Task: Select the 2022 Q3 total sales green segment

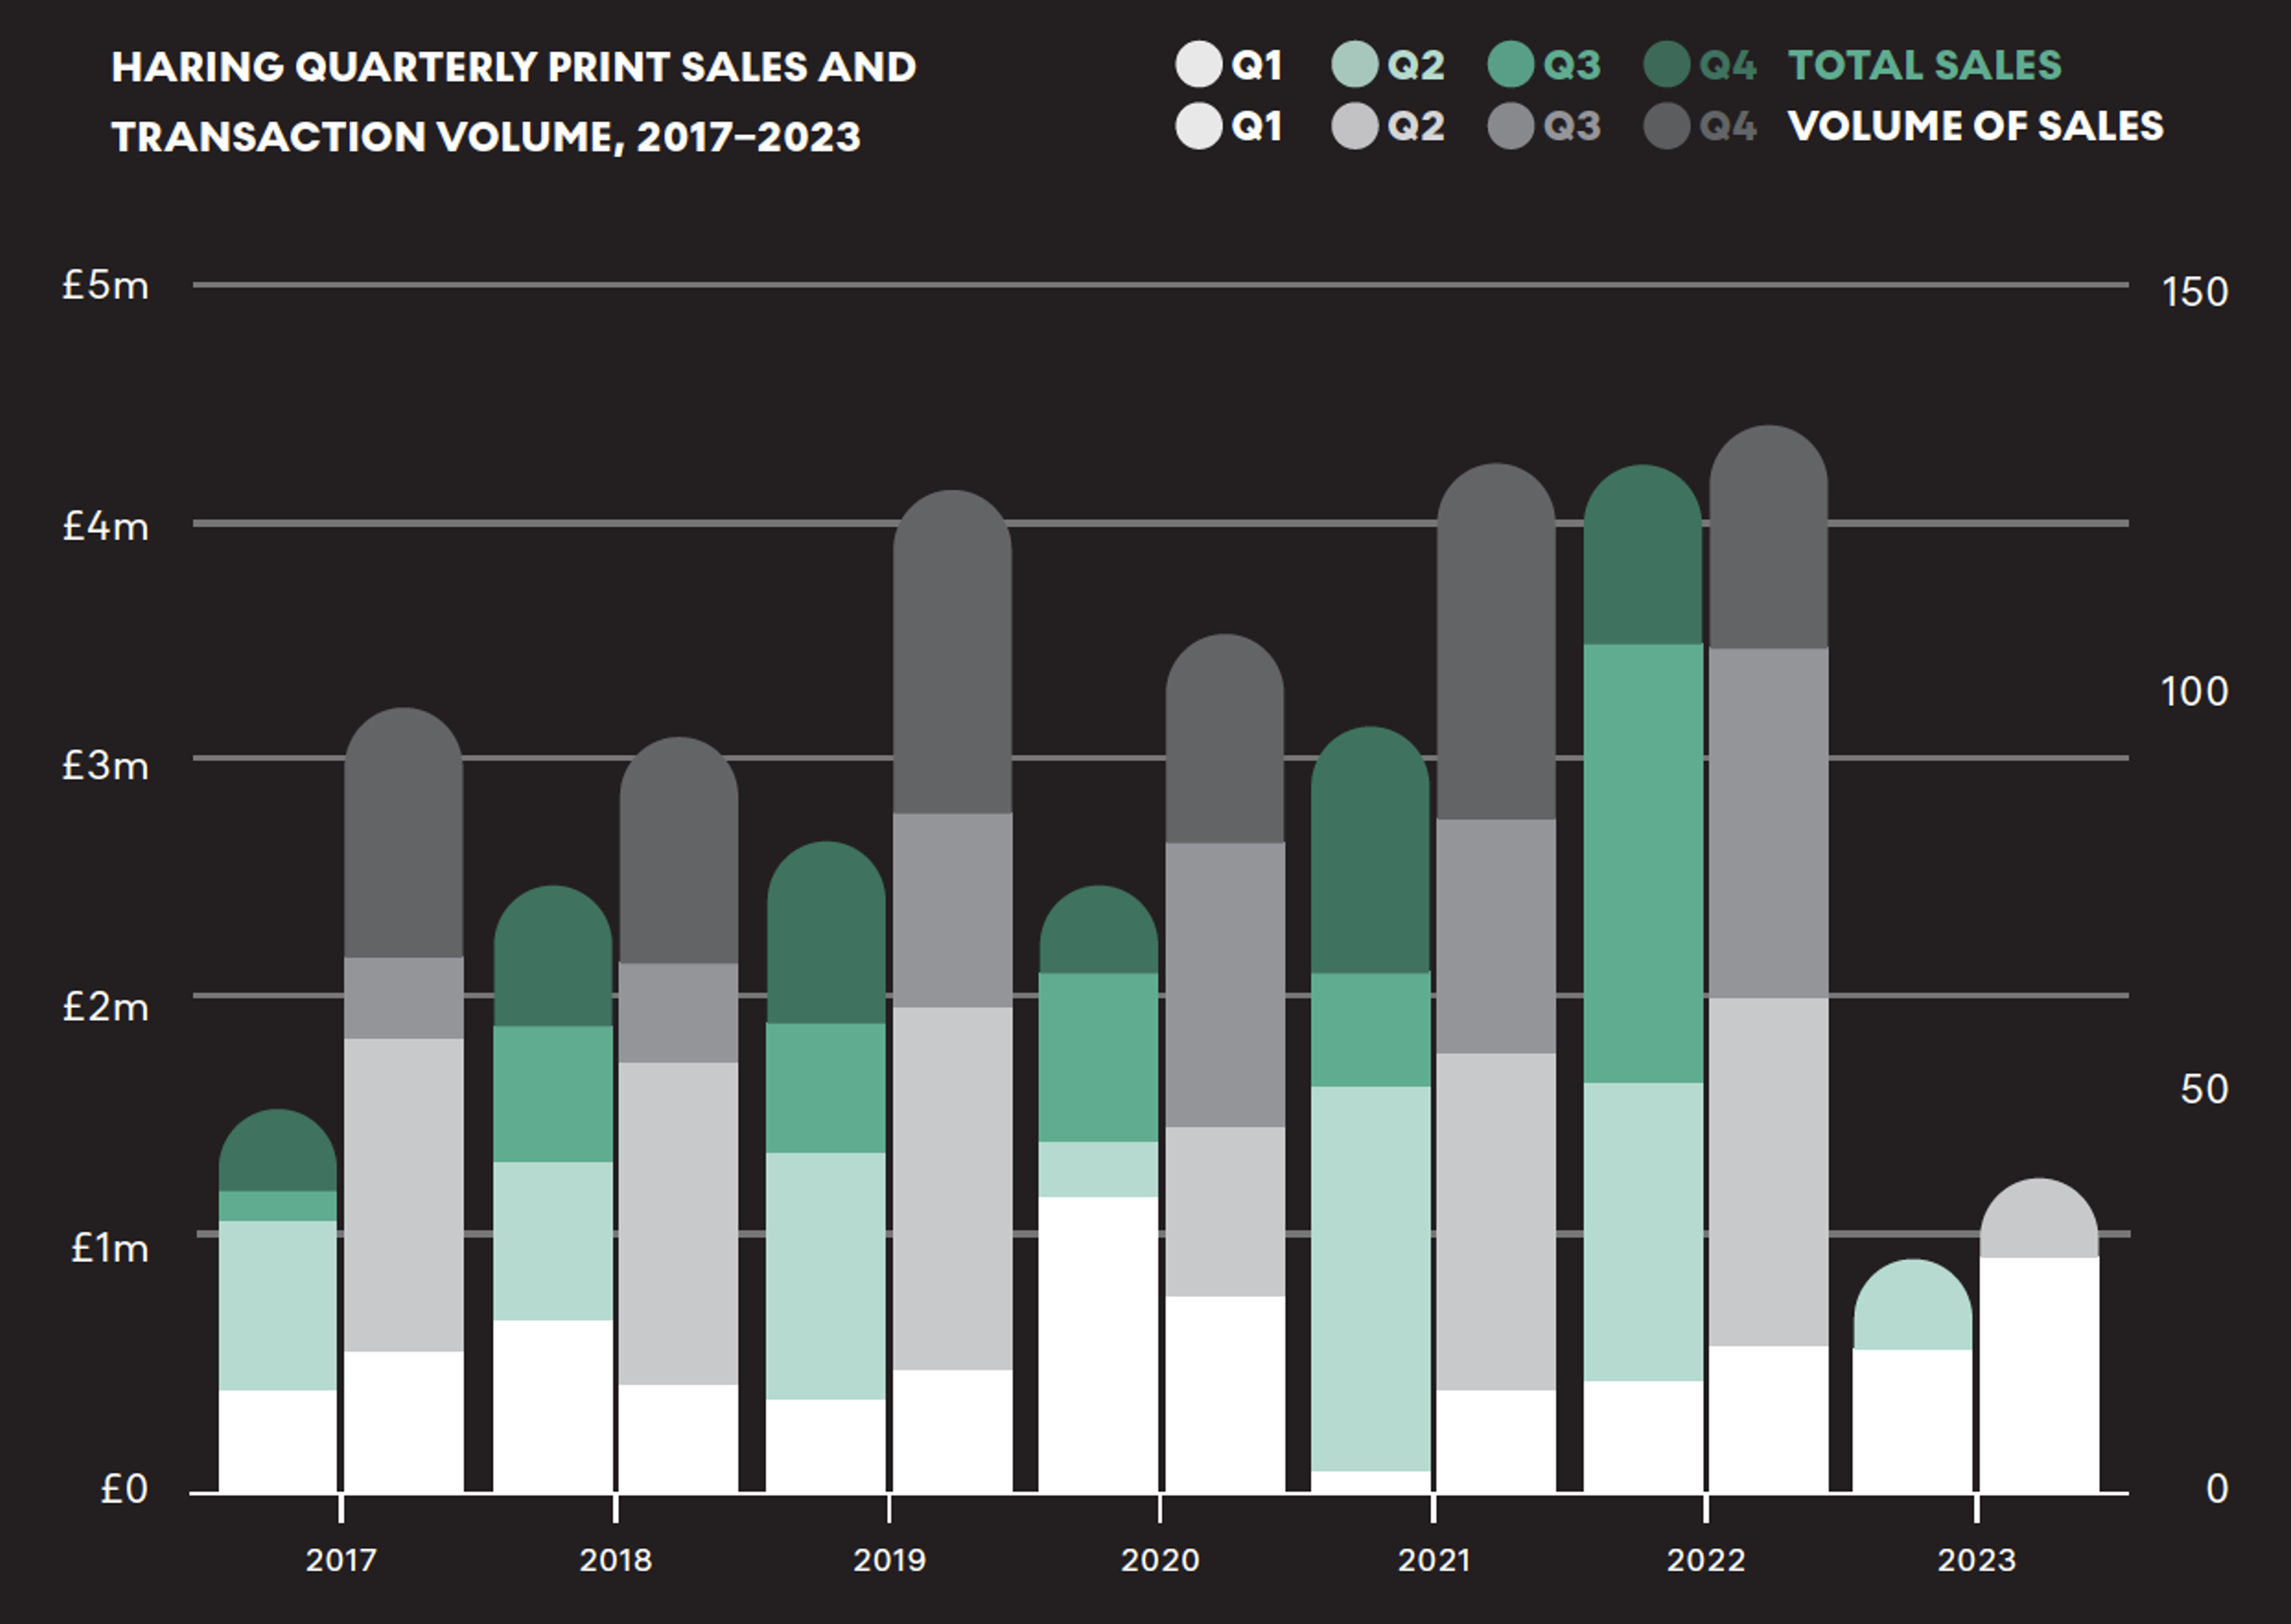Action: (x=1642, y=863)
